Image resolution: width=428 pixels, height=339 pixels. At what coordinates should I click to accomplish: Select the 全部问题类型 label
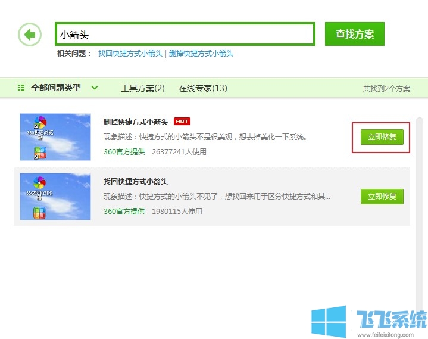pos(56,88)
